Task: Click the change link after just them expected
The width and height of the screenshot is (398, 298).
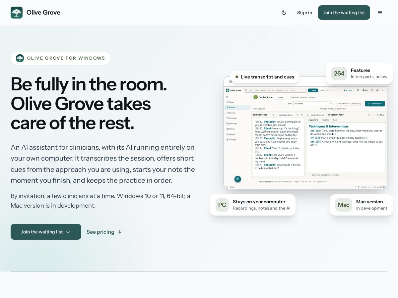Action: (x=312, y=97)
